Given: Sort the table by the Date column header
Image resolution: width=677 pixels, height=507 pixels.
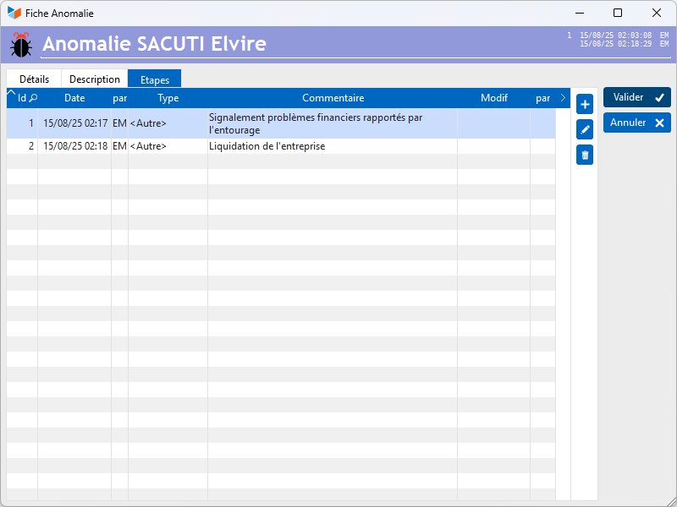Looking at the screenshot, I should [x=74, y=98].
